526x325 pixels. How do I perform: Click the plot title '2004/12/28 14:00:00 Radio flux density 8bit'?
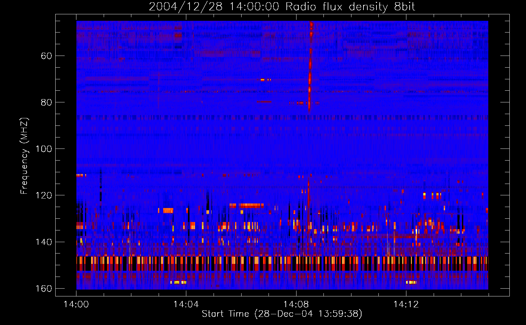(x=282, y=6)
